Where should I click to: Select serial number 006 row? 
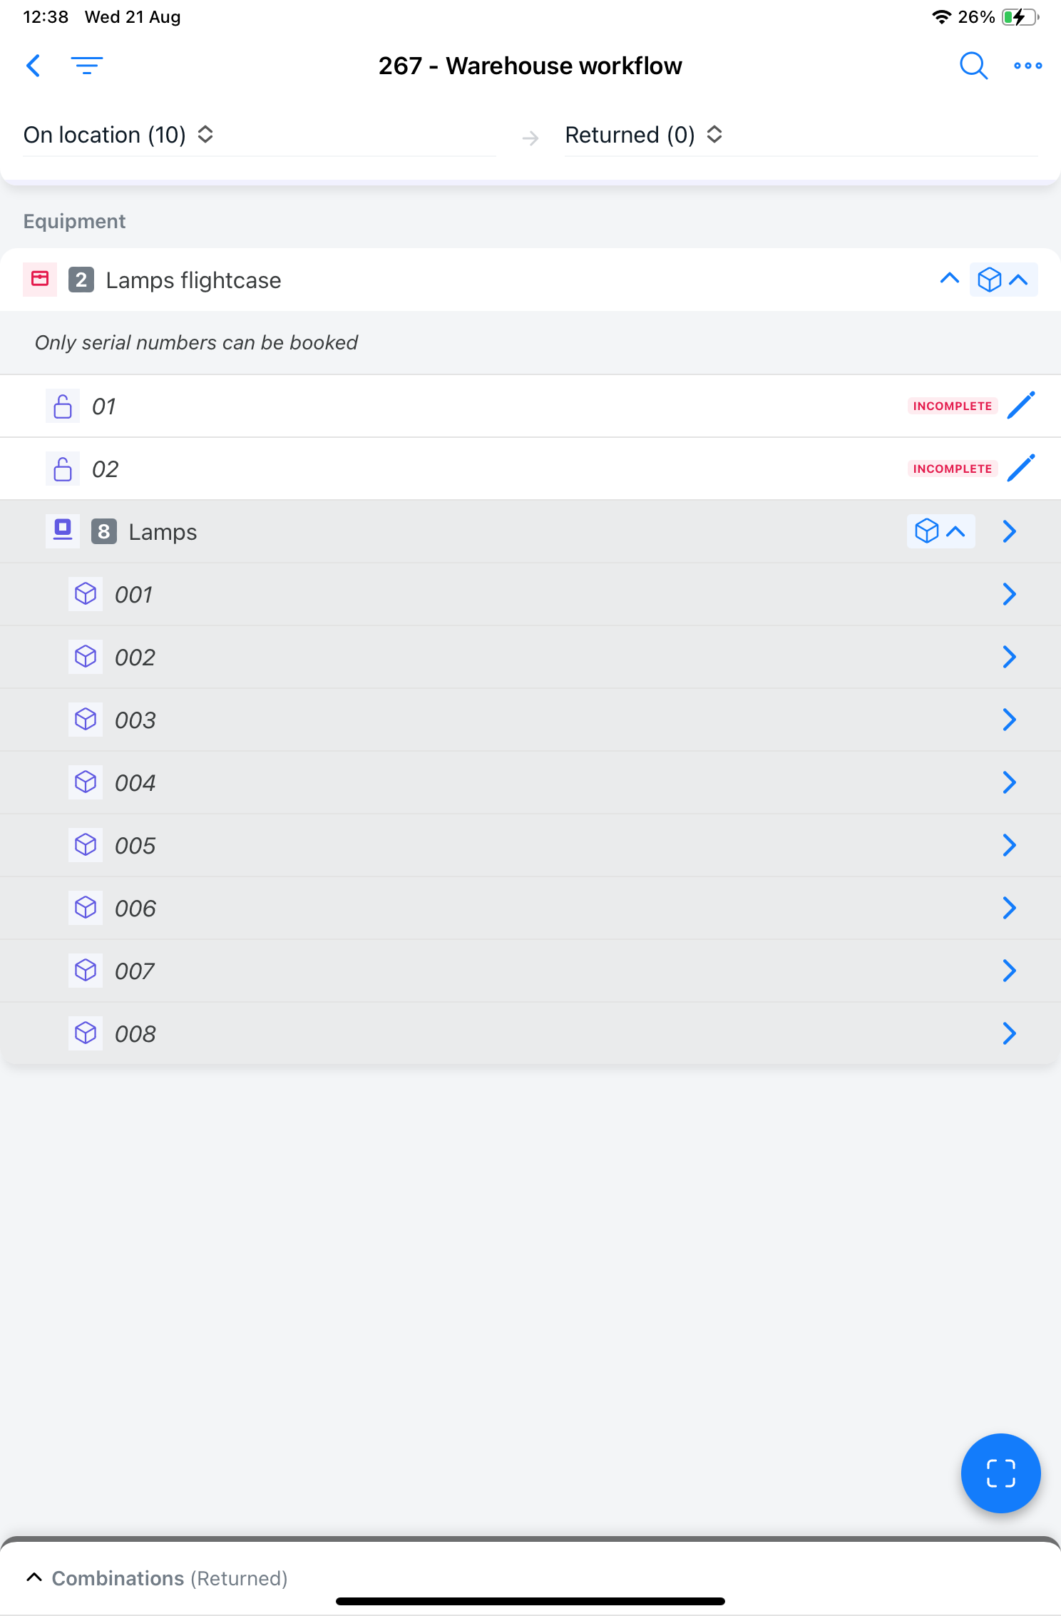pyautogui.click(x=530, y=908)
